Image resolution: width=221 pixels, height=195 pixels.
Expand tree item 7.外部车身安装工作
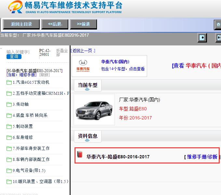pos(31,149)
